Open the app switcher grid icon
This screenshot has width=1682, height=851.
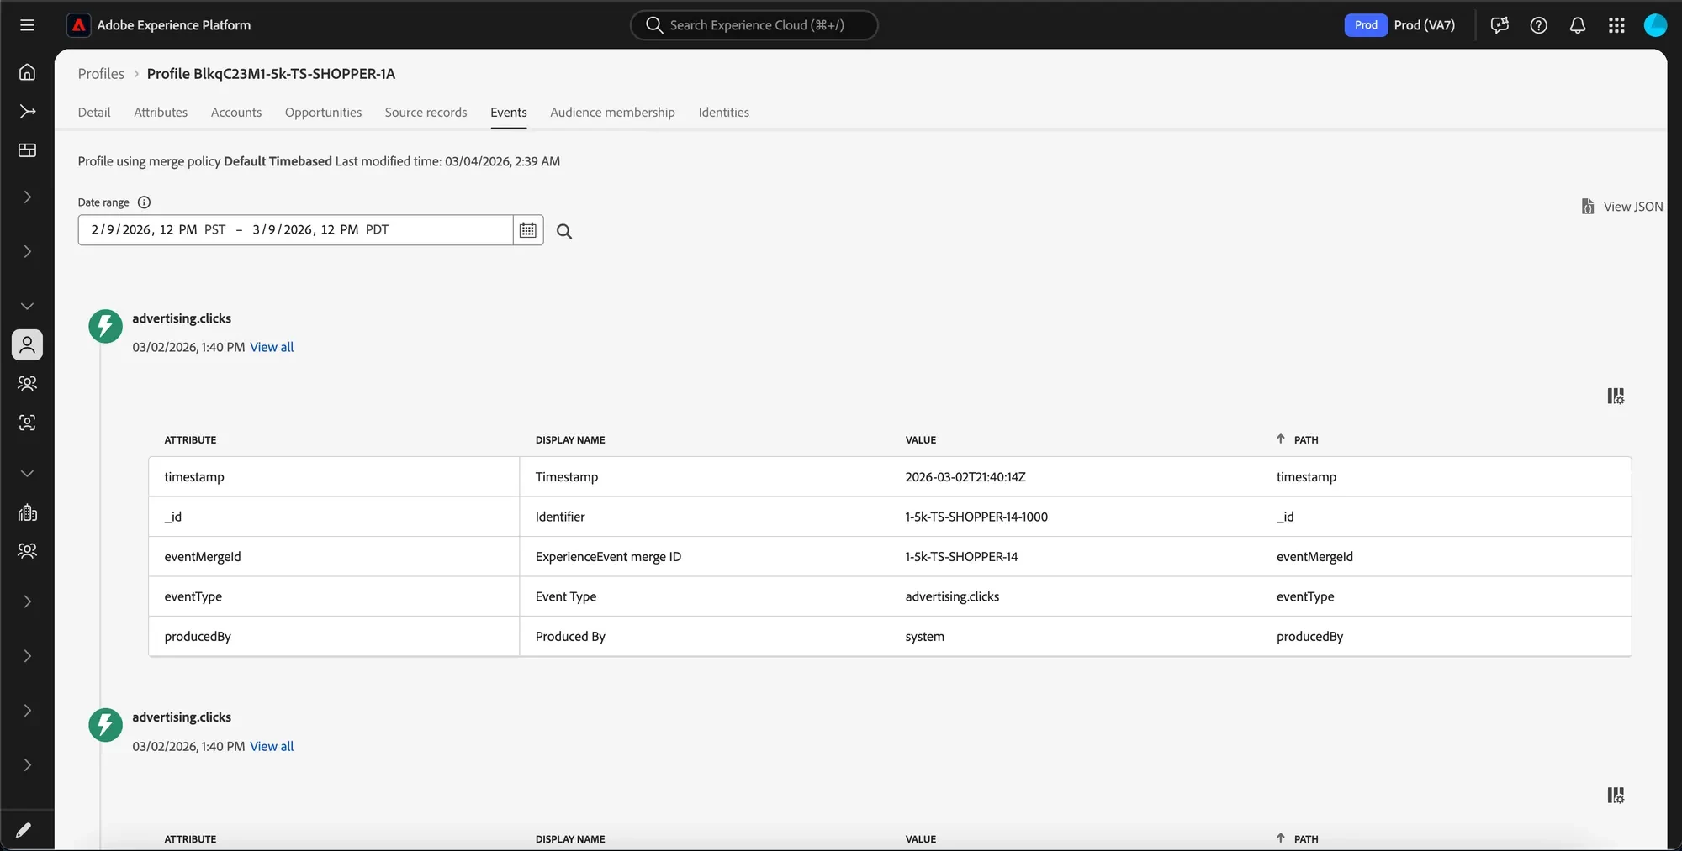point(1616,25)
